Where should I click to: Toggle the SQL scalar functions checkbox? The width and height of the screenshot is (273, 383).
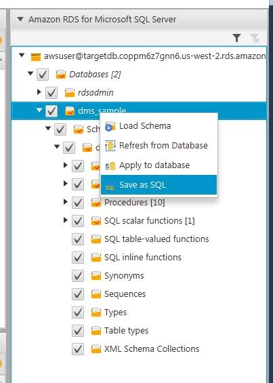point(78,221)
